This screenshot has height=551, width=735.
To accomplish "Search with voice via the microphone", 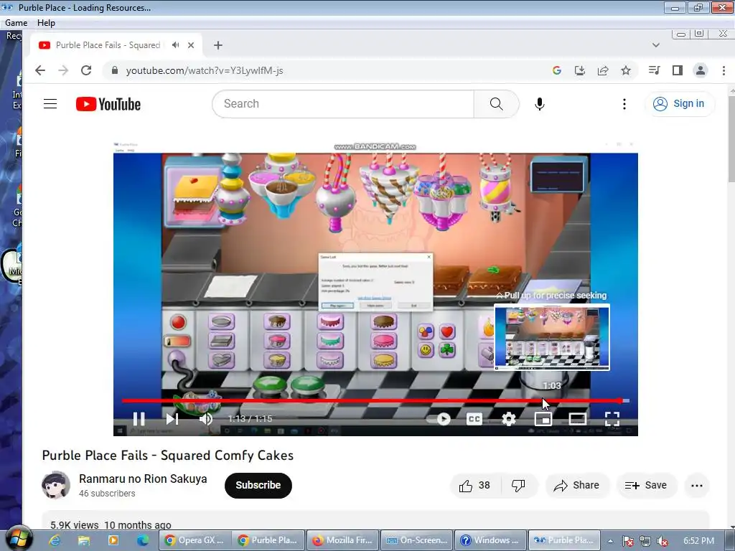I will [x=540, y=103].
